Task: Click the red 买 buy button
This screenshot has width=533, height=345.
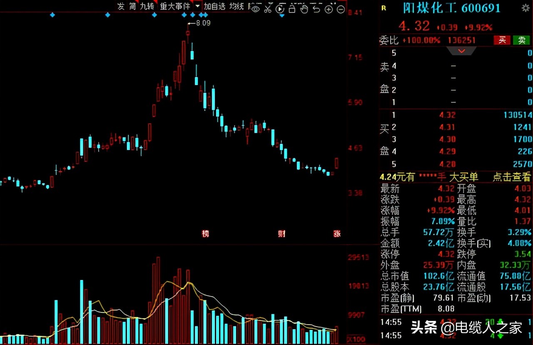Action: pyautogui.click(x=502, y=40)
